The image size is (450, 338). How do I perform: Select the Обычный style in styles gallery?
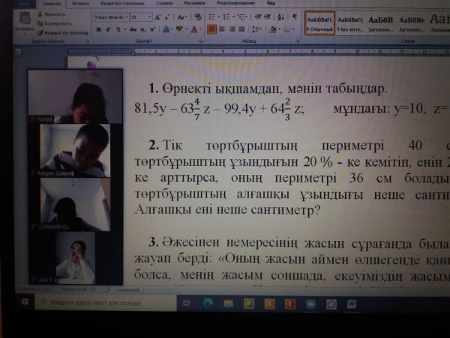pyautogui.click(x=319, y=23)
